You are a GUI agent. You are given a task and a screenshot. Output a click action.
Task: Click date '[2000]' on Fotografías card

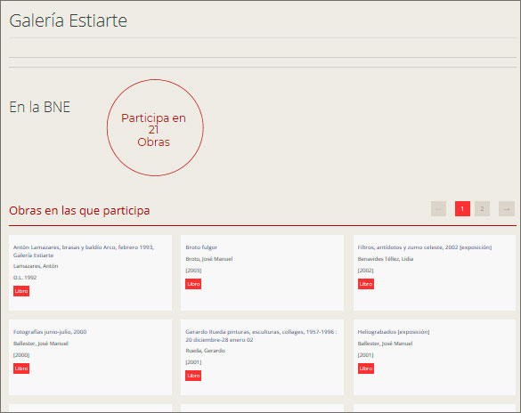click(x=21, y=355)
